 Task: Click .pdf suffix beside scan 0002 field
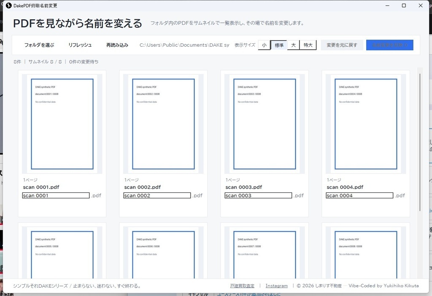[197, 196]
